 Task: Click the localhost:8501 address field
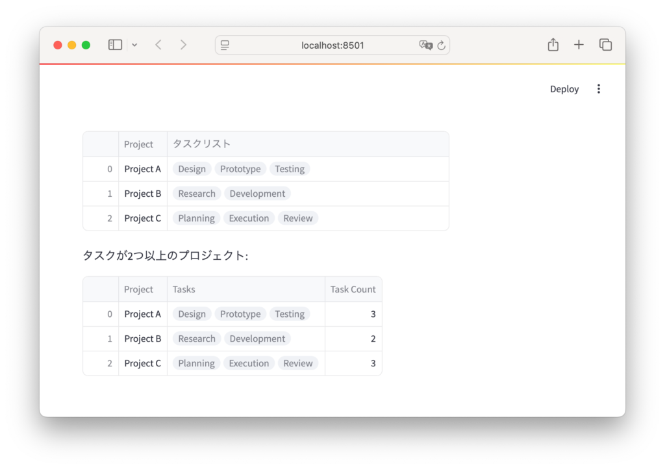point(332,45)
